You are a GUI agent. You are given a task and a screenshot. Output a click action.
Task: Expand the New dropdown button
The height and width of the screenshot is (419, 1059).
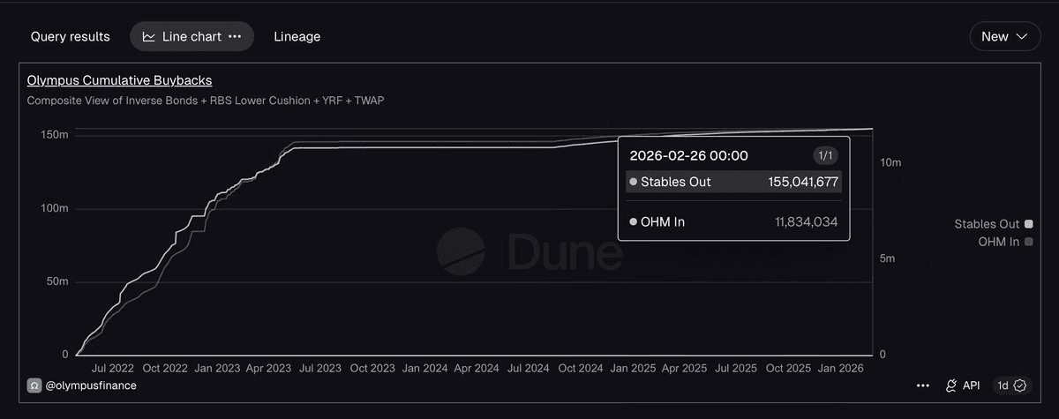[1004, 37]
